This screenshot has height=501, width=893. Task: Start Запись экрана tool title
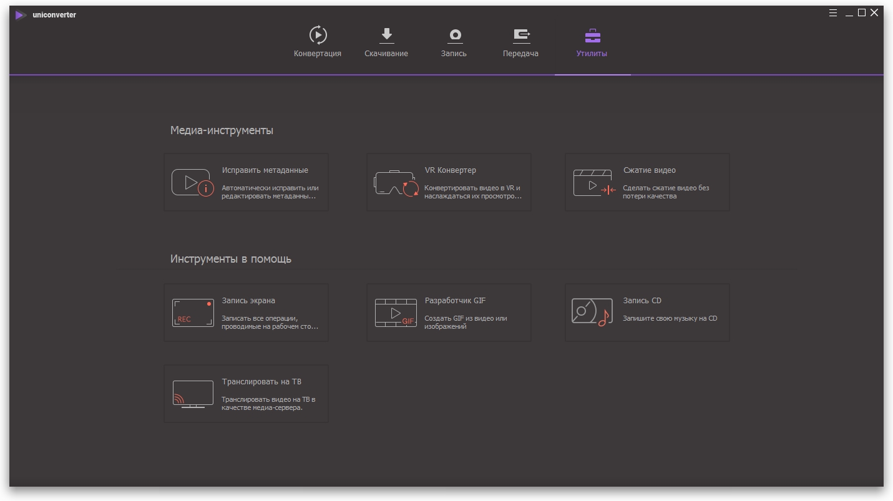(x=248, y=301)
